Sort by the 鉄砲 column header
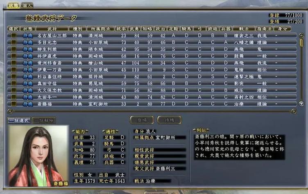Screen dimensions: 308x194 [x=213, y=29]
